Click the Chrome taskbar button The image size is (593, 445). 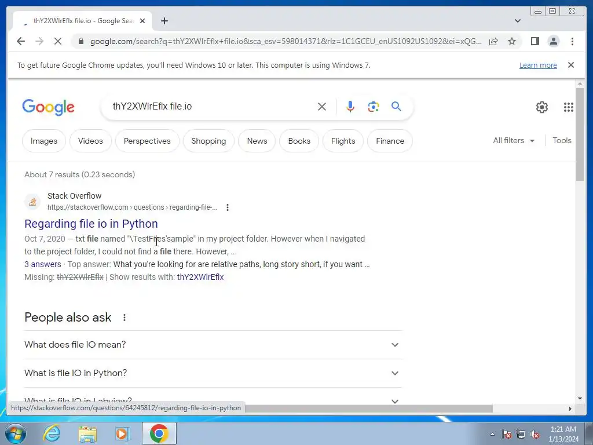pos(159,433)
